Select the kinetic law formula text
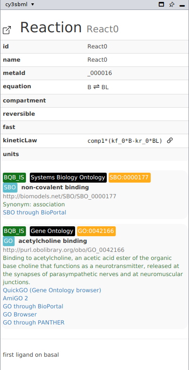 point(125,141)
